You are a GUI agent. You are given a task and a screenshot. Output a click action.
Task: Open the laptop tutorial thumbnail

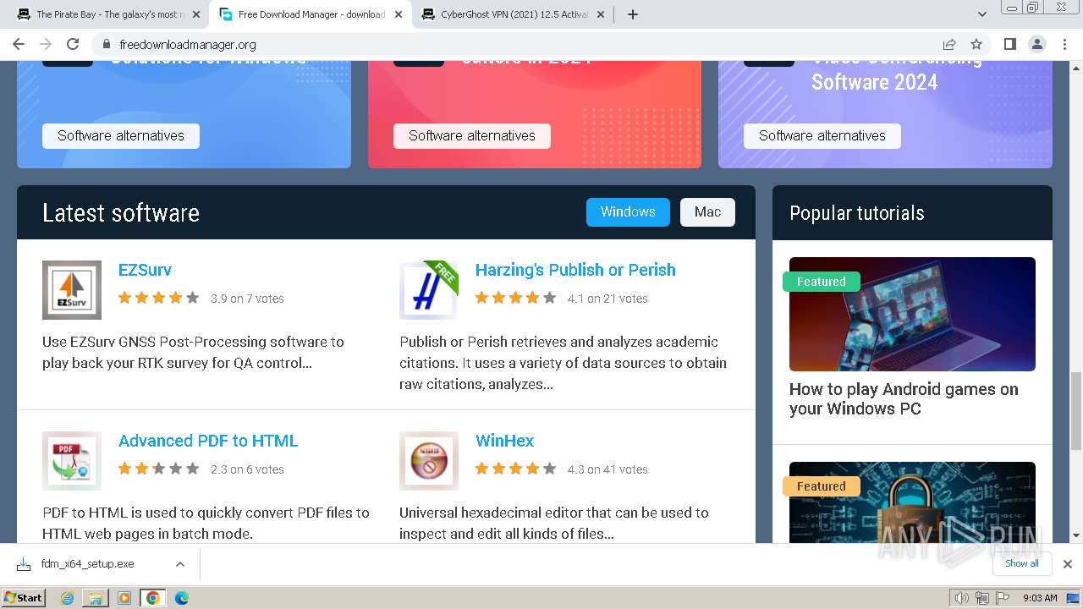(x=912, y=314)
